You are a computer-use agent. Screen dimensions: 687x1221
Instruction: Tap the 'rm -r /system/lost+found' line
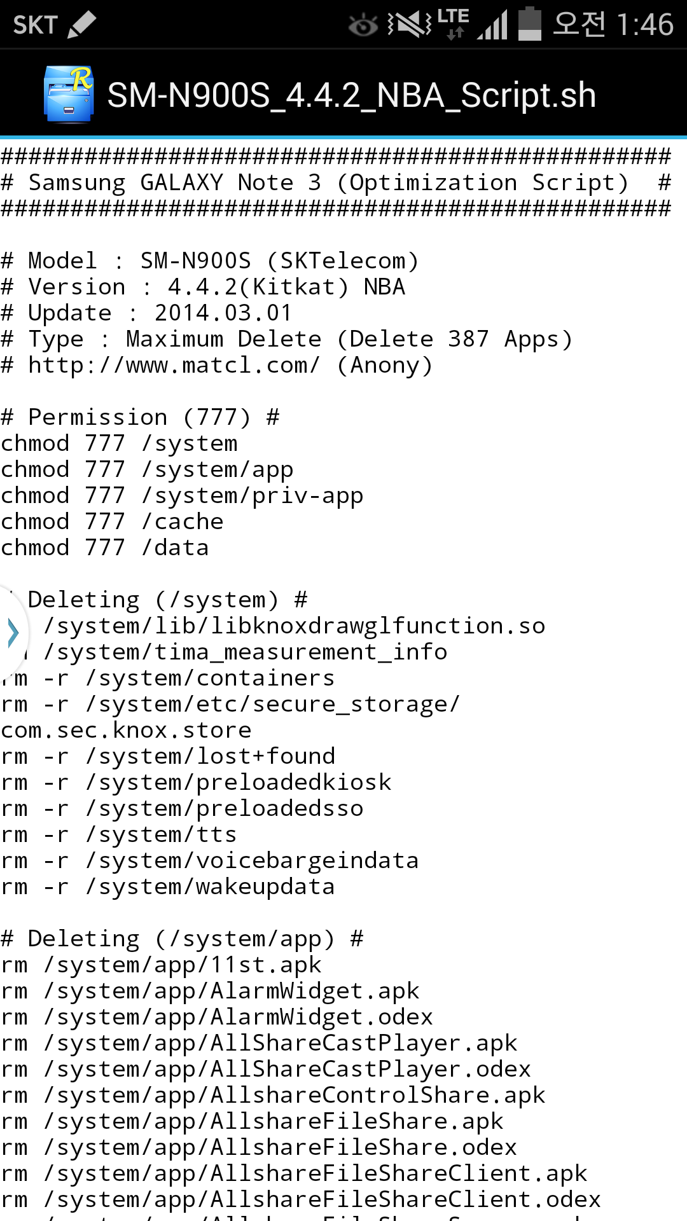tap(168, 756)
